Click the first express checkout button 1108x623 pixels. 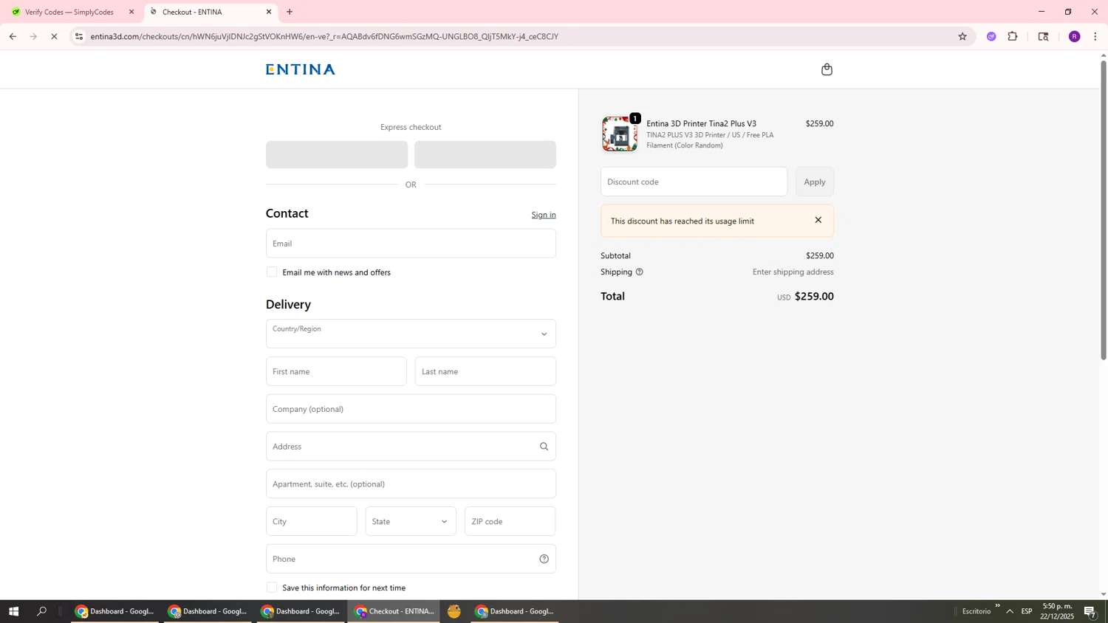pyautogui.click(x=337, y=155)
